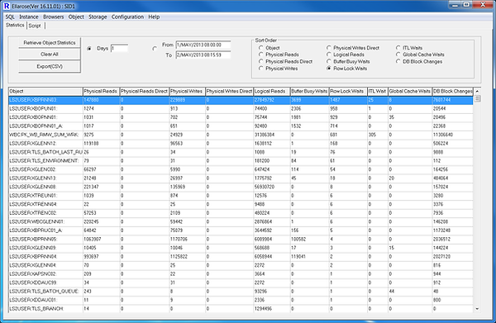Sort by Object radio option
Image resolution: width=496 pixels, height=323 pixels.
261,48
